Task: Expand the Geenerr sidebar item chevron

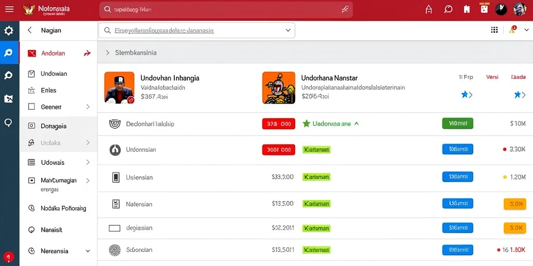Action: coord(88,107)
